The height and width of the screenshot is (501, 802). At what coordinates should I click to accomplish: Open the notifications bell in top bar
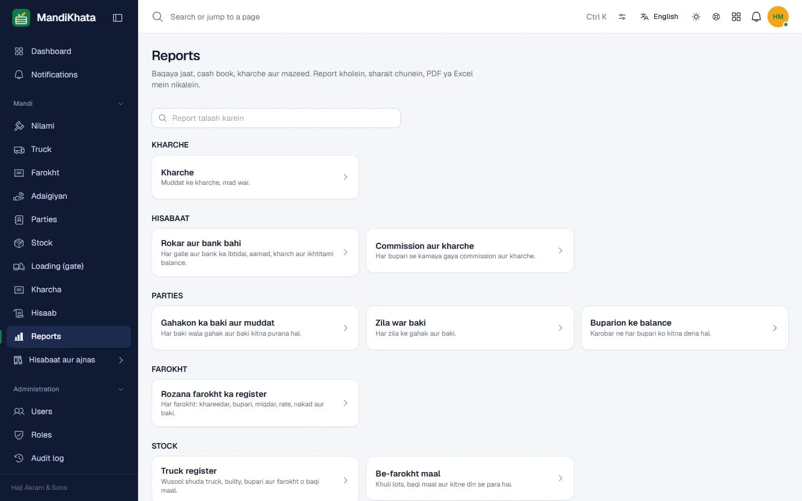point(756,17)
